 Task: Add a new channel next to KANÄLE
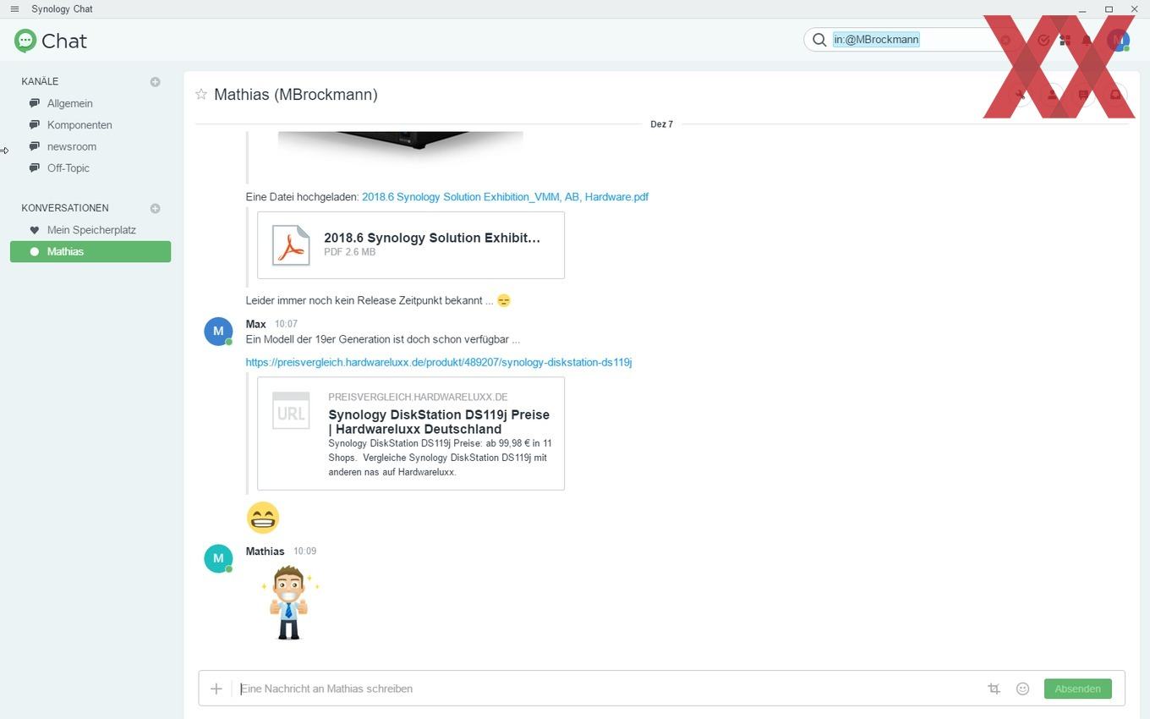(x=155, y=82)
